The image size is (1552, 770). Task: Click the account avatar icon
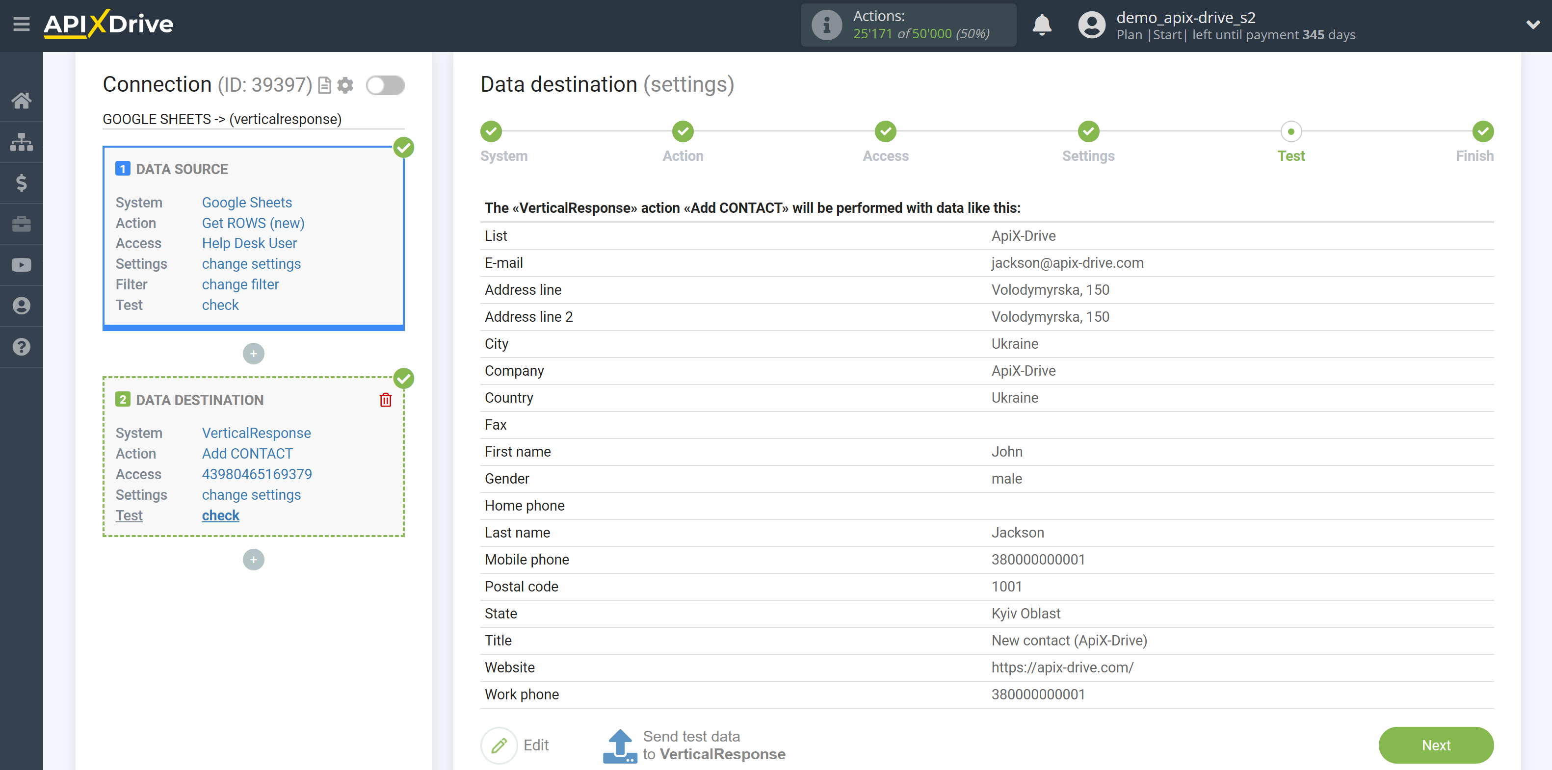click(1091, 26)
